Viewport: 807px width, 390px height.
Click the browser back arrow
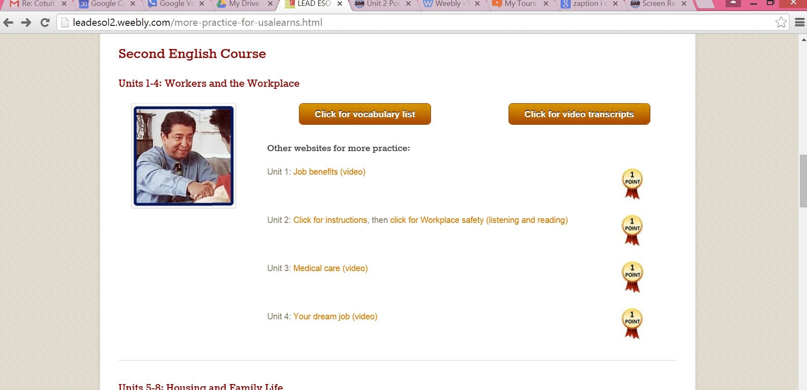(8, 22)
